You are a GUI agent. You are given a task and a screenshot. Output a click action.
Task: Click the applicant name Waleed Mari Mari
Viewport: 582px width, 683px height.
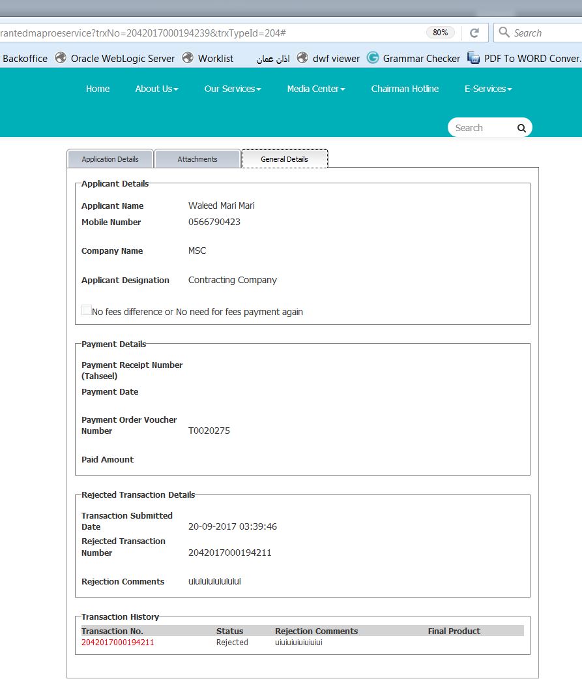point(221,205)
